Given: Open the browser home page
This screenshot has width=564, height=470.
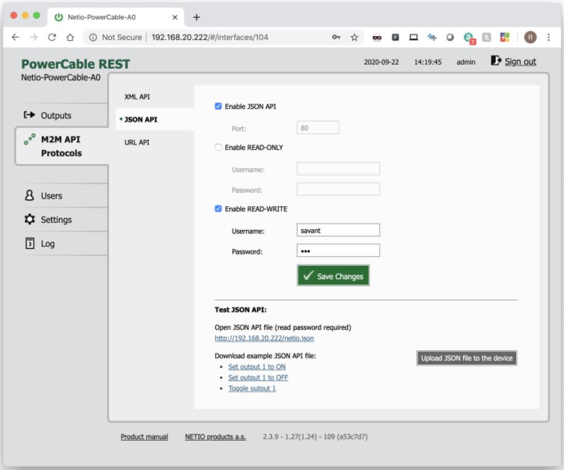Looking at the screenshot, I should (x=70, y=37).
